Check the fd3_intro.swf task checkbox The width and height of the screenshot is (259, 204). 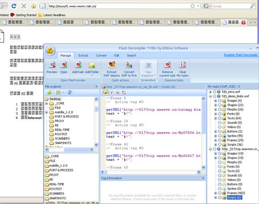click(214, 92)
